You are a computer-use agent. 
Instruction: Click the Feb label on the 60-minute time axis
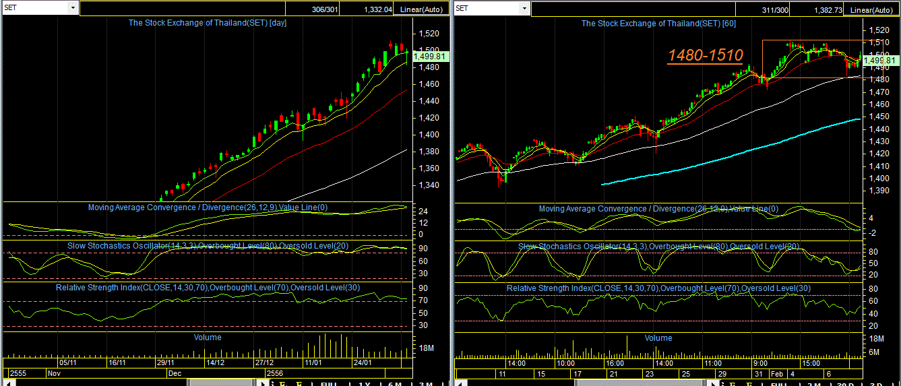point(776,373)
